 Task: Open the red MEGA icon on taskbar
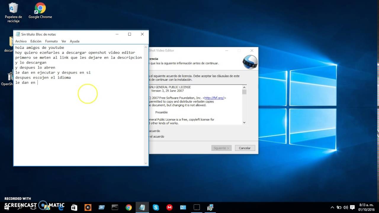[x=169, y=207]
